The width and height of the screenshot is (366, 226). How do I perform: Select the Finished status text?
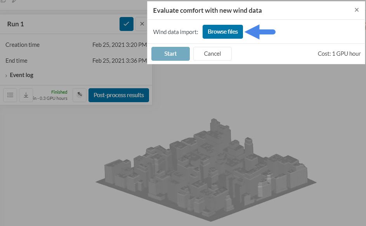point(59,92)
